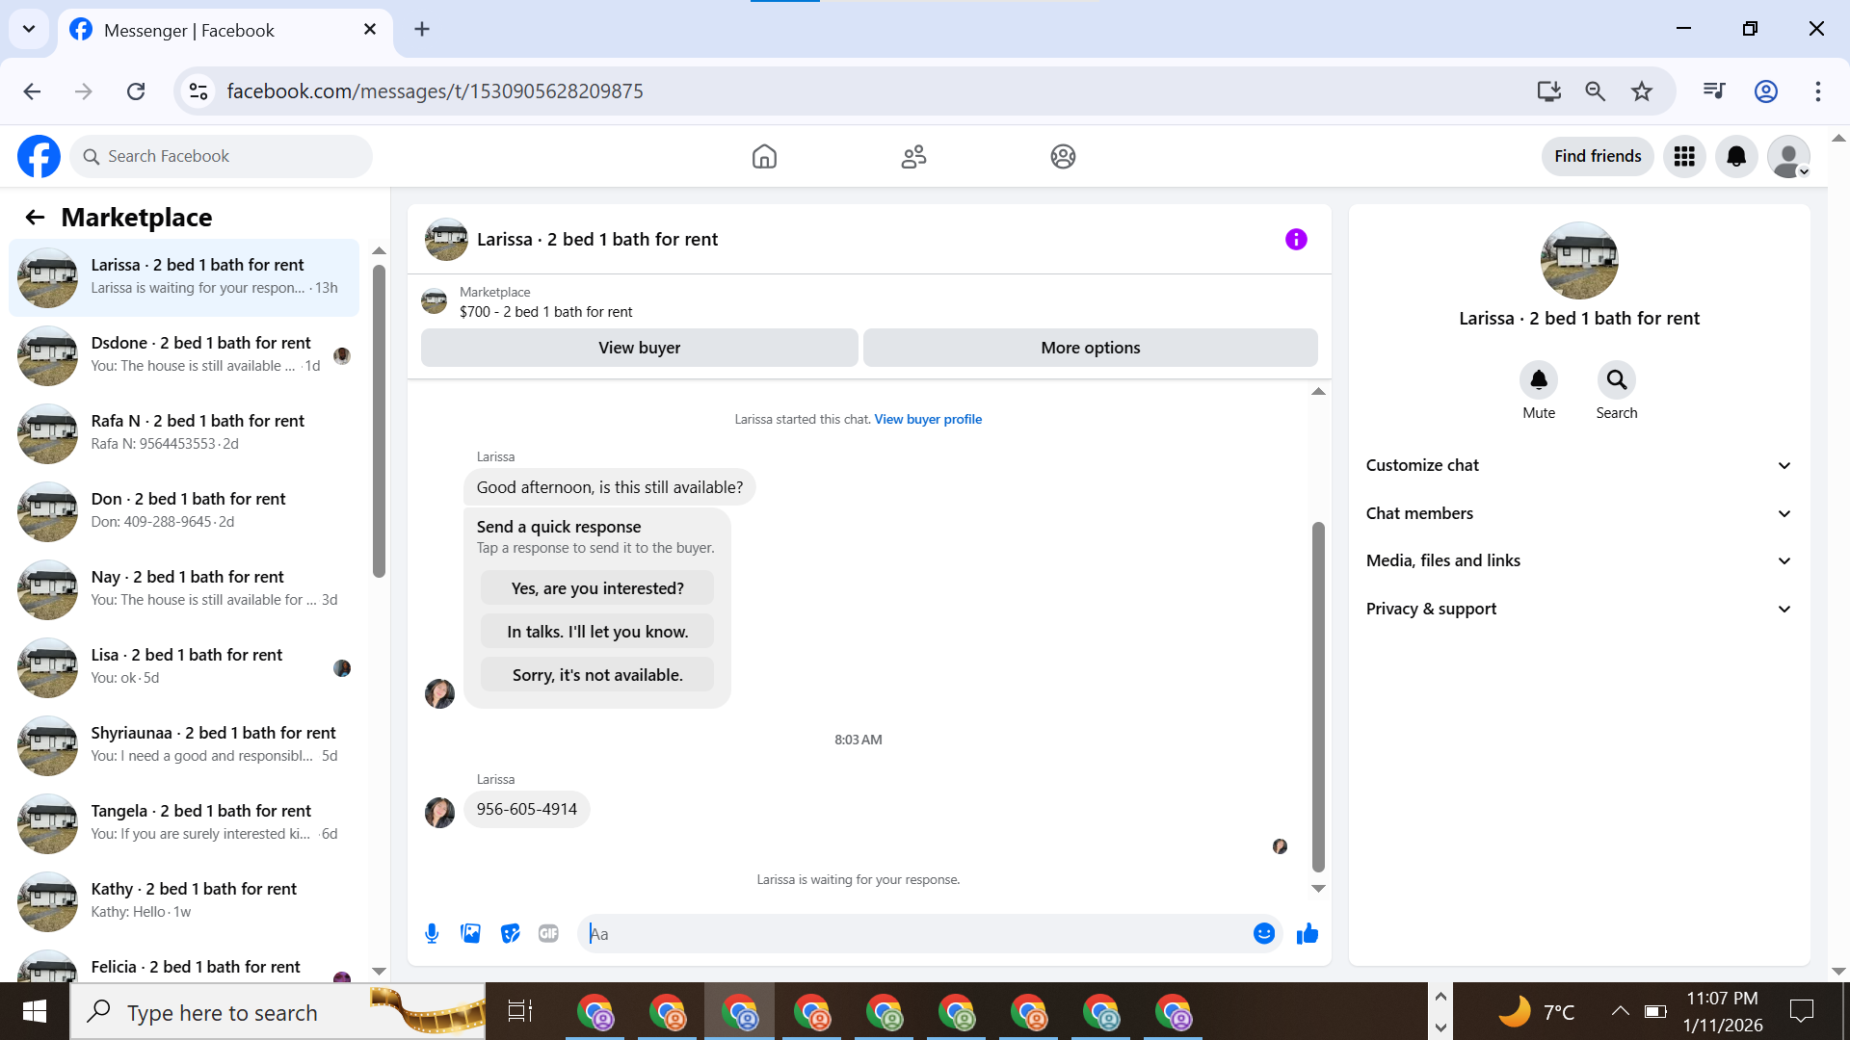The image size is (1850, 1040).
Task: Open the Facebook logo home link
Action: (39, 156)
